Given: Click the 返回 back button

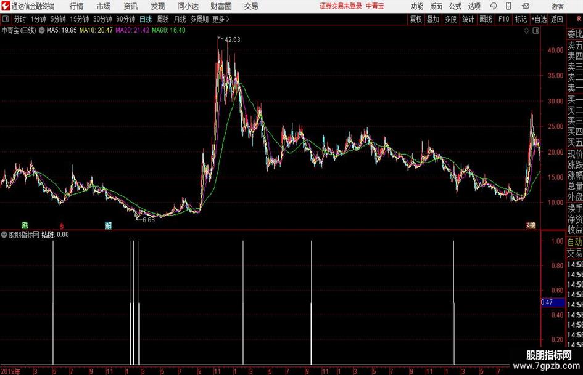Looking at the screenshot, I should [556, 19].
